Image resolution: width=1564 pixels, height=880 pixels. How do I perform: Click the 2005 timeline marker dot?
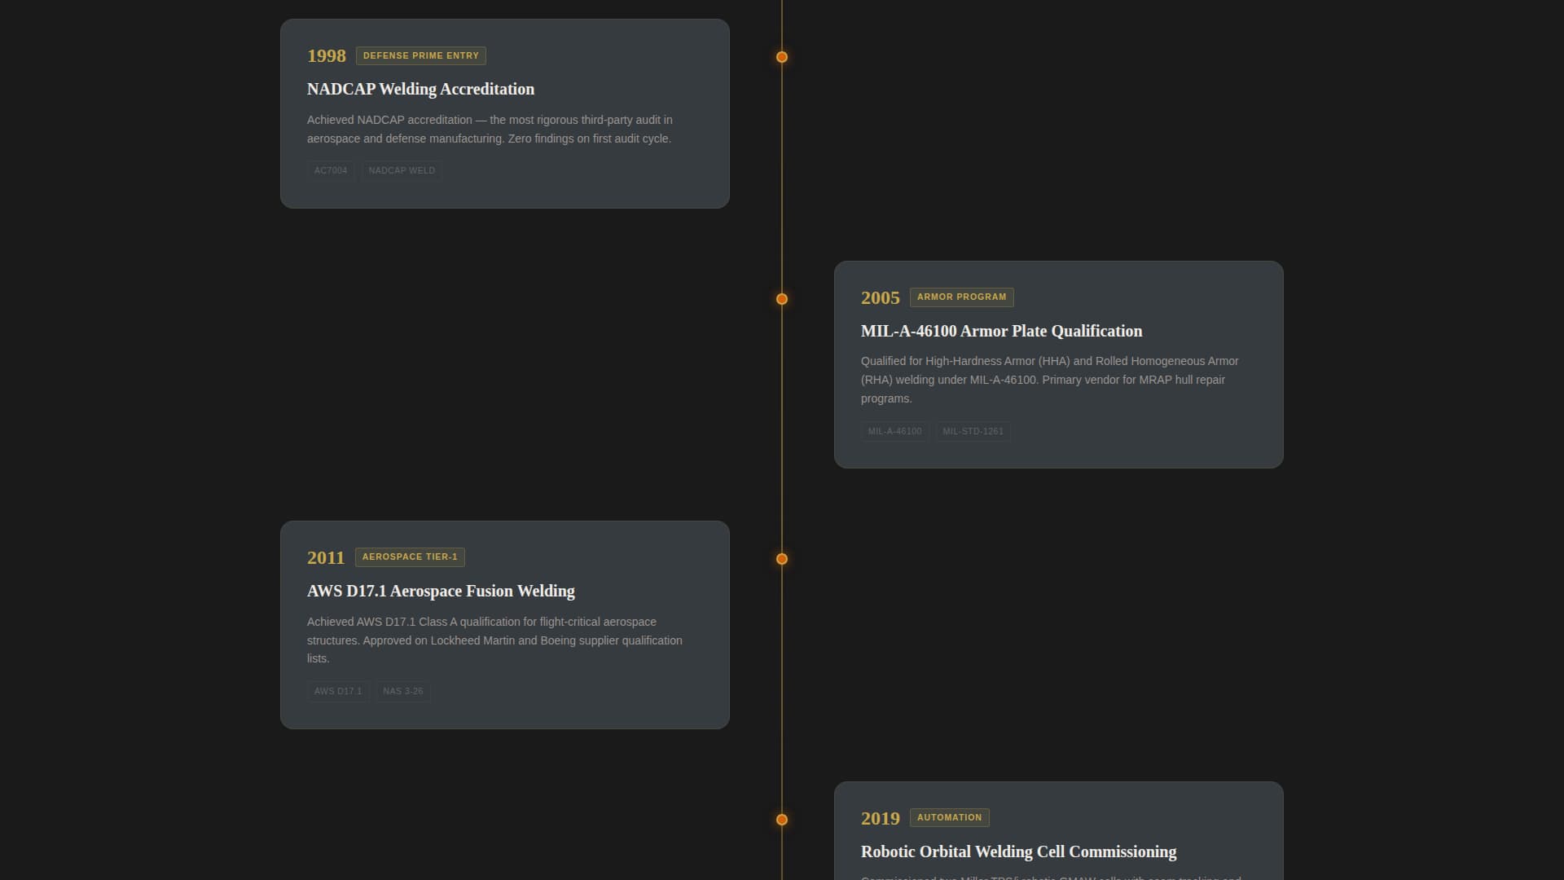[x=781, y=298]
